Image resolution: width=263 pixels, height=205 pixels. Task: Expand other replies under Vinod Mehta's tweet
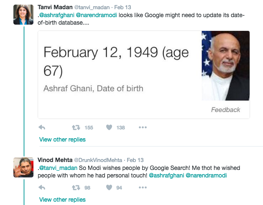pyautogui.click(x=62, y=200)
